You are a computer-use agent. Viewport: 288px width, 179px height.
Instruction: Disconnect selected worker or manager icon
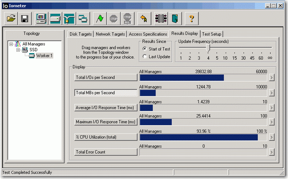tap(161, 19)
